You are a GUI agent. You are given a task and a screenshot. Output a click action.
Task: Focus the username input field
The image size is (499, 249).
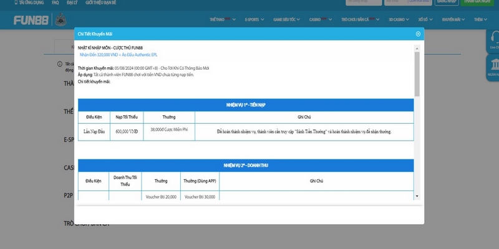click(x=364, y=2)
